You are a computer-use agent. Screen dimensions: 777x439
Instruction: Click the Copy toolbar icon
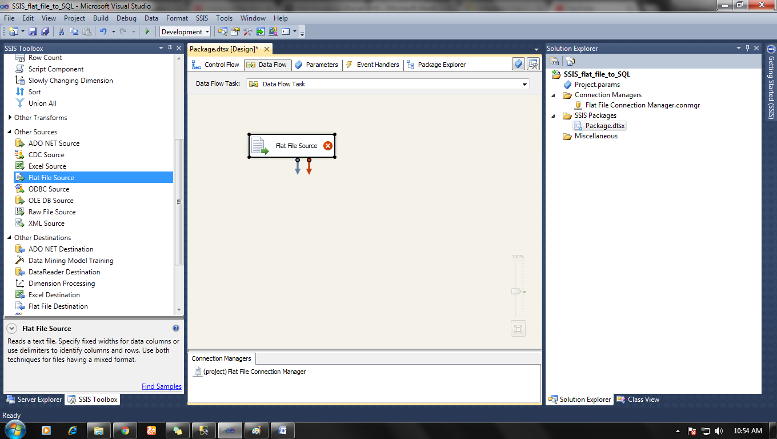pos(74,31)
